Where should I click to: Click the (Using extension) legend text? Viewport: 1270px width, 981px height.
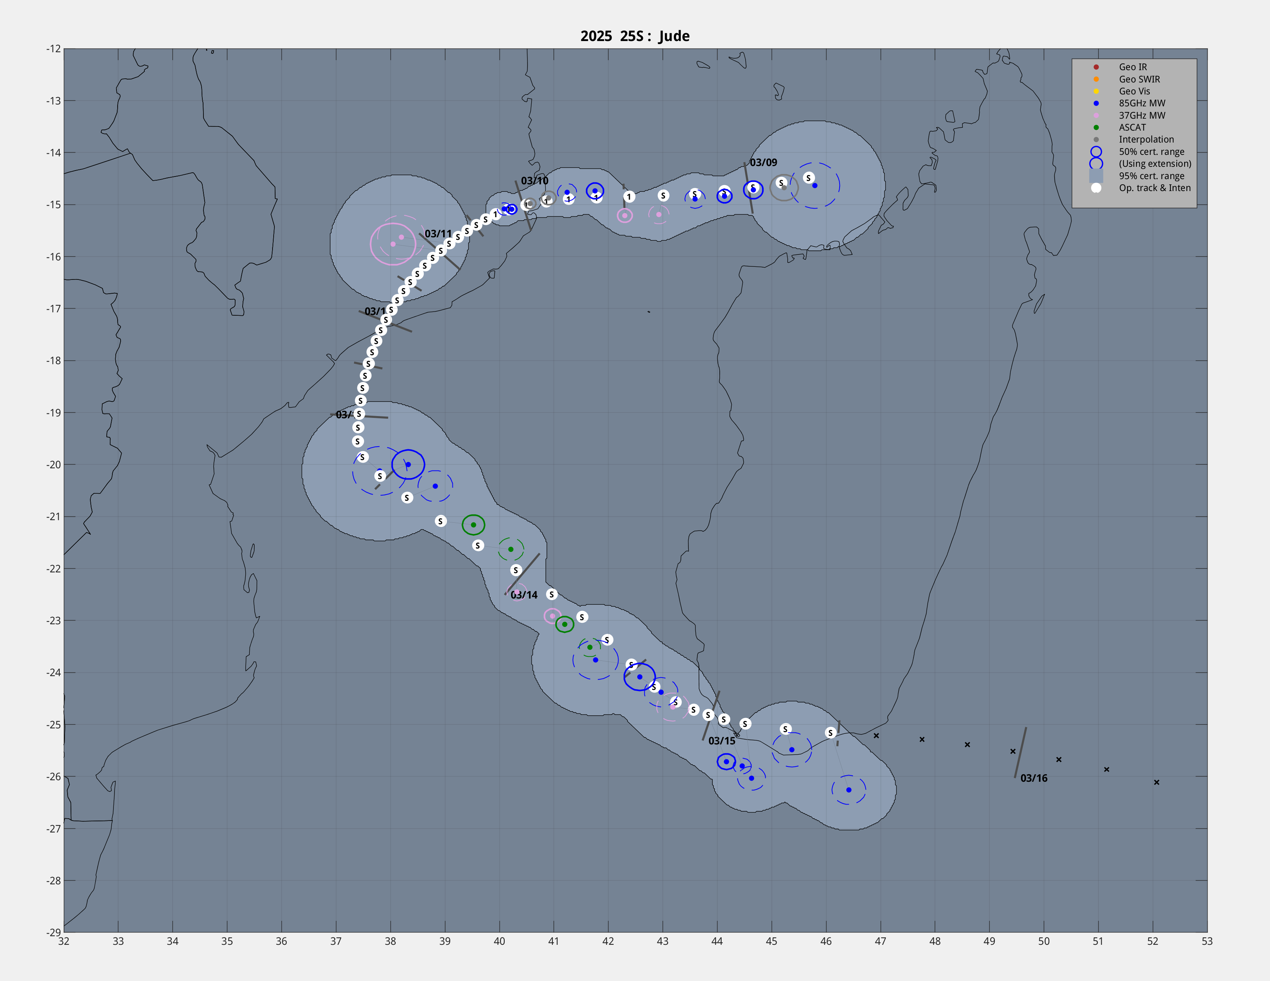pyautogui.click(x=1155, y=164)
